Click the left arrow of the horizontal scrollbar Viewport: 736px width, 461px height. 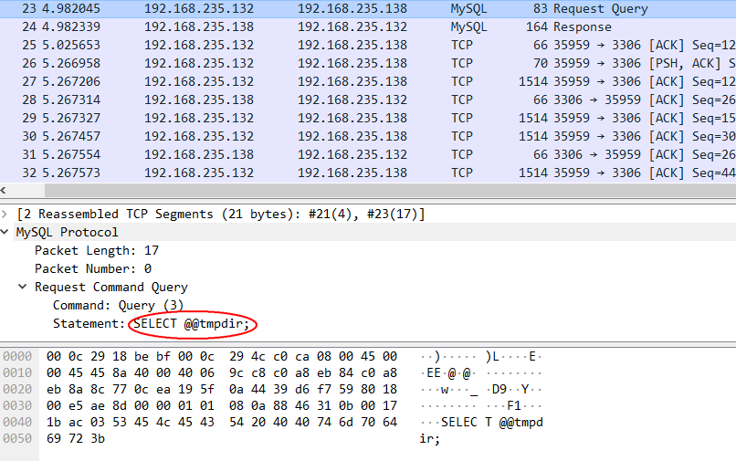(5, 191)
